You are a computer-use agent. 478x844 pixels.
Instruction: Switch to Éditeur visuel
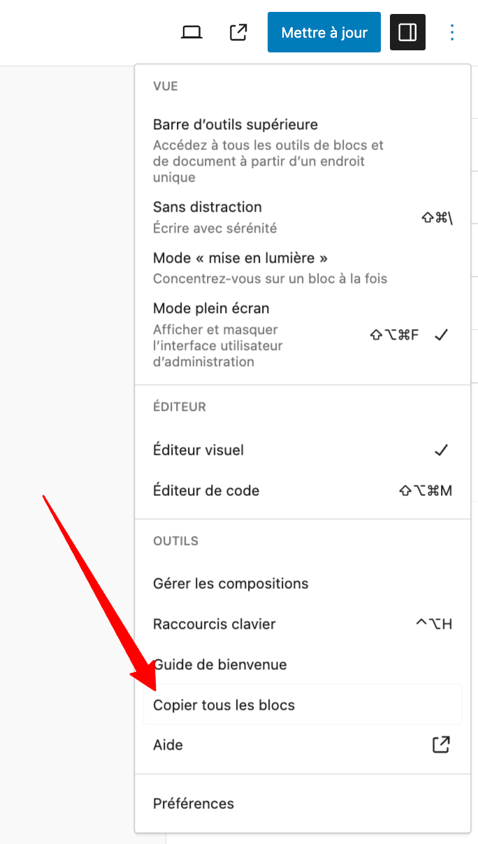(x=198, y=450)
